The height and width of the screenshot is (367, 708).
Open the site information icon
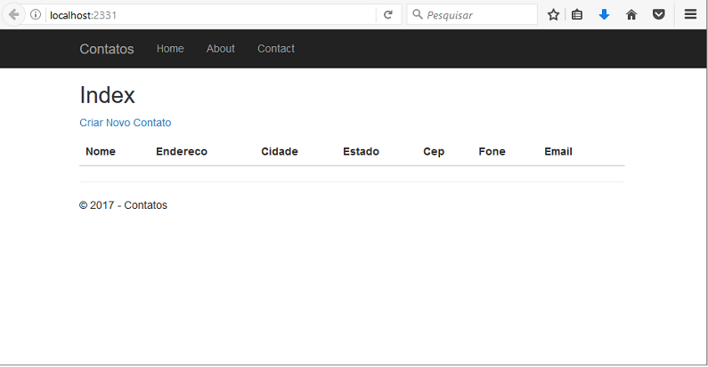36,15
